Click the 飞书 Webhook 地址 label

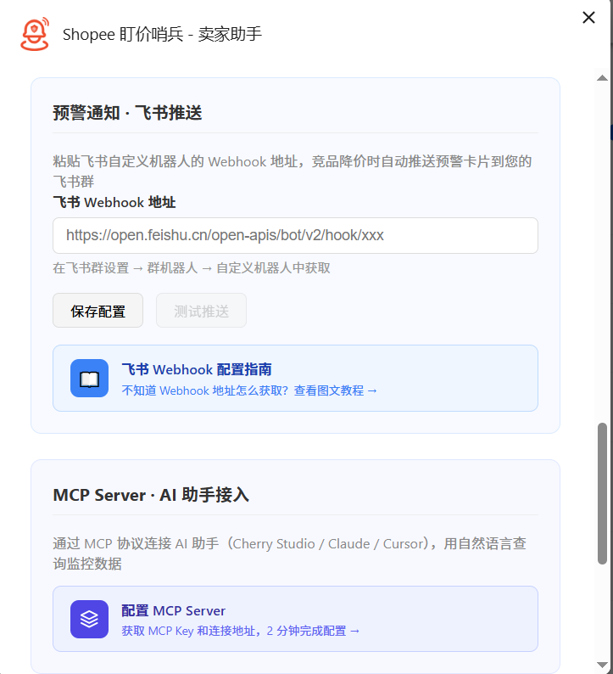114,202
